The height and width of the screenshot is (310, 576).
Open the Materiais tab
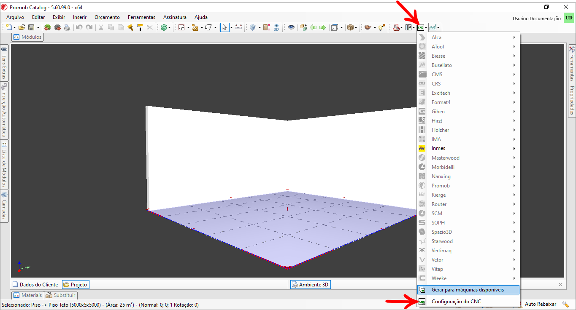(28, 295)
